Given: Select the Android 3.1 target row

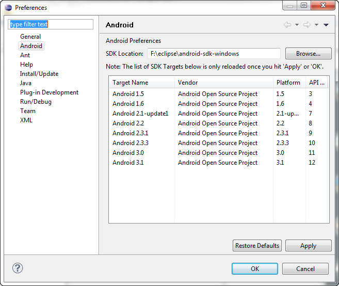Looking at the screenshot, I should (x=219, y=163).
